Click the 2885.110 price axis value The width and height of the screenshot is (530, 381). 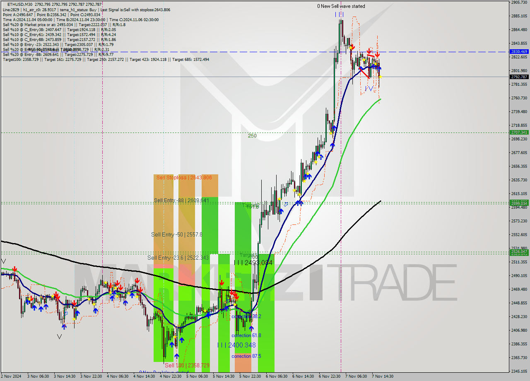pos(519,16)
